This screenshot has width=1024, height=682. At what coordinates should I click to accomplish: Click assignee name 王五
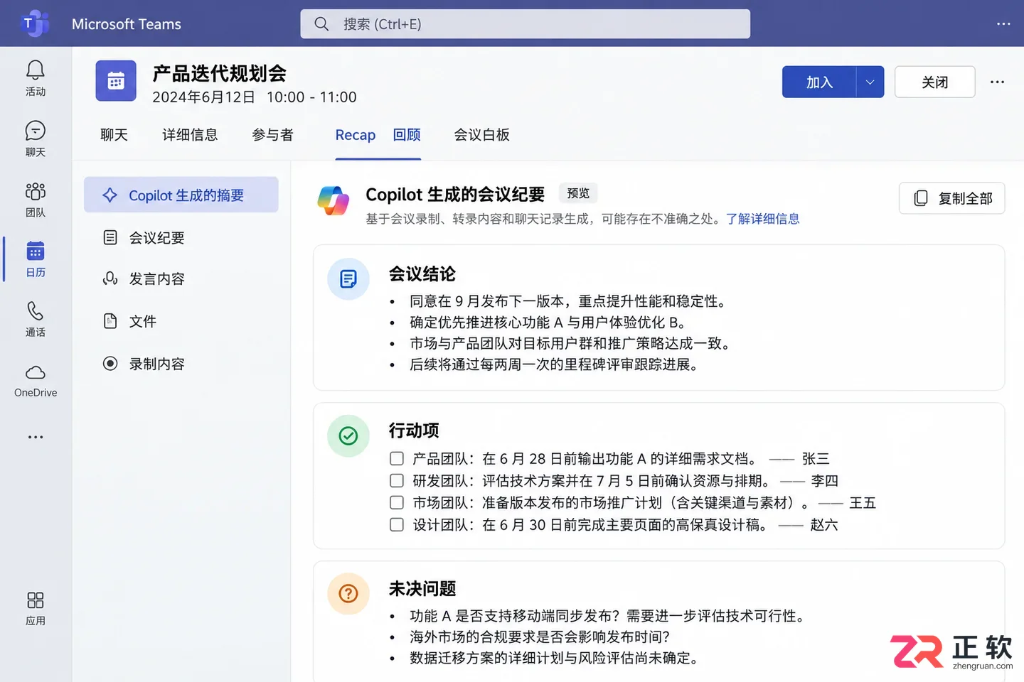pos(863,503)
